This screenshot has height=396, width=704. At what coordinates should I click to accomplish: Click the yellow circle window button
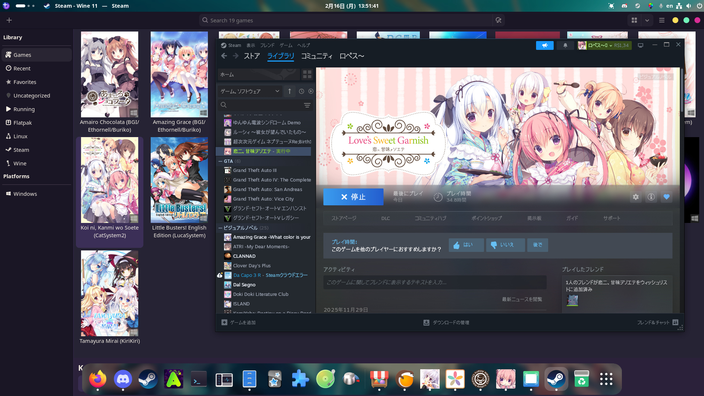point(675,21)
